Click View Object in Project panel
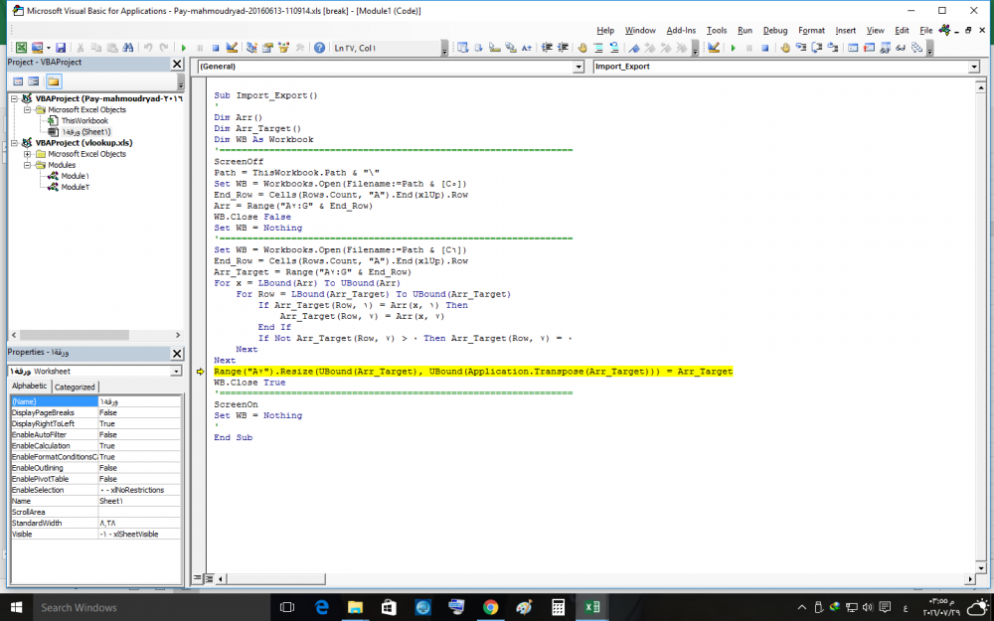The width and height of the screenshot is (994, 621). (34, 81)
